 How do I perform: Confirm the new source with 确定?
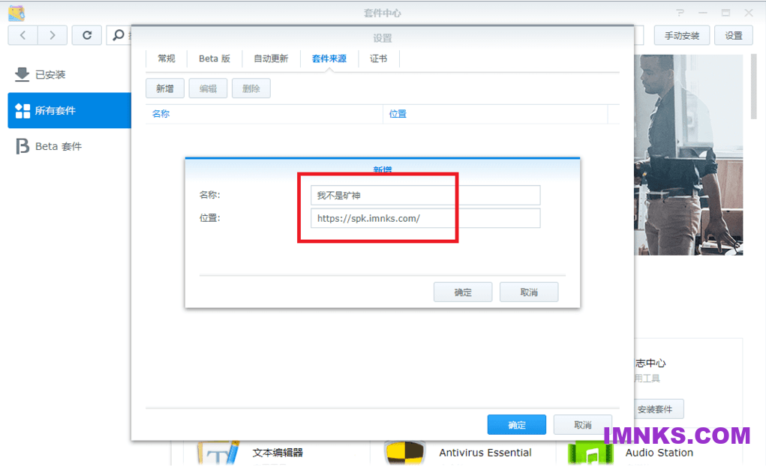462,292
